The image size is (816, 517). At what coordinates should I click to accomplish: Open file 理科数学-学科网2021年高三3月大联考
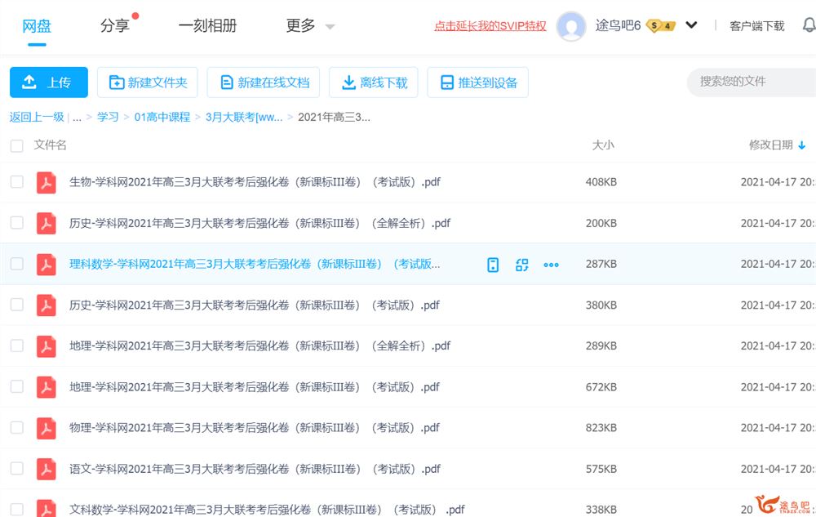pos(255,264)
